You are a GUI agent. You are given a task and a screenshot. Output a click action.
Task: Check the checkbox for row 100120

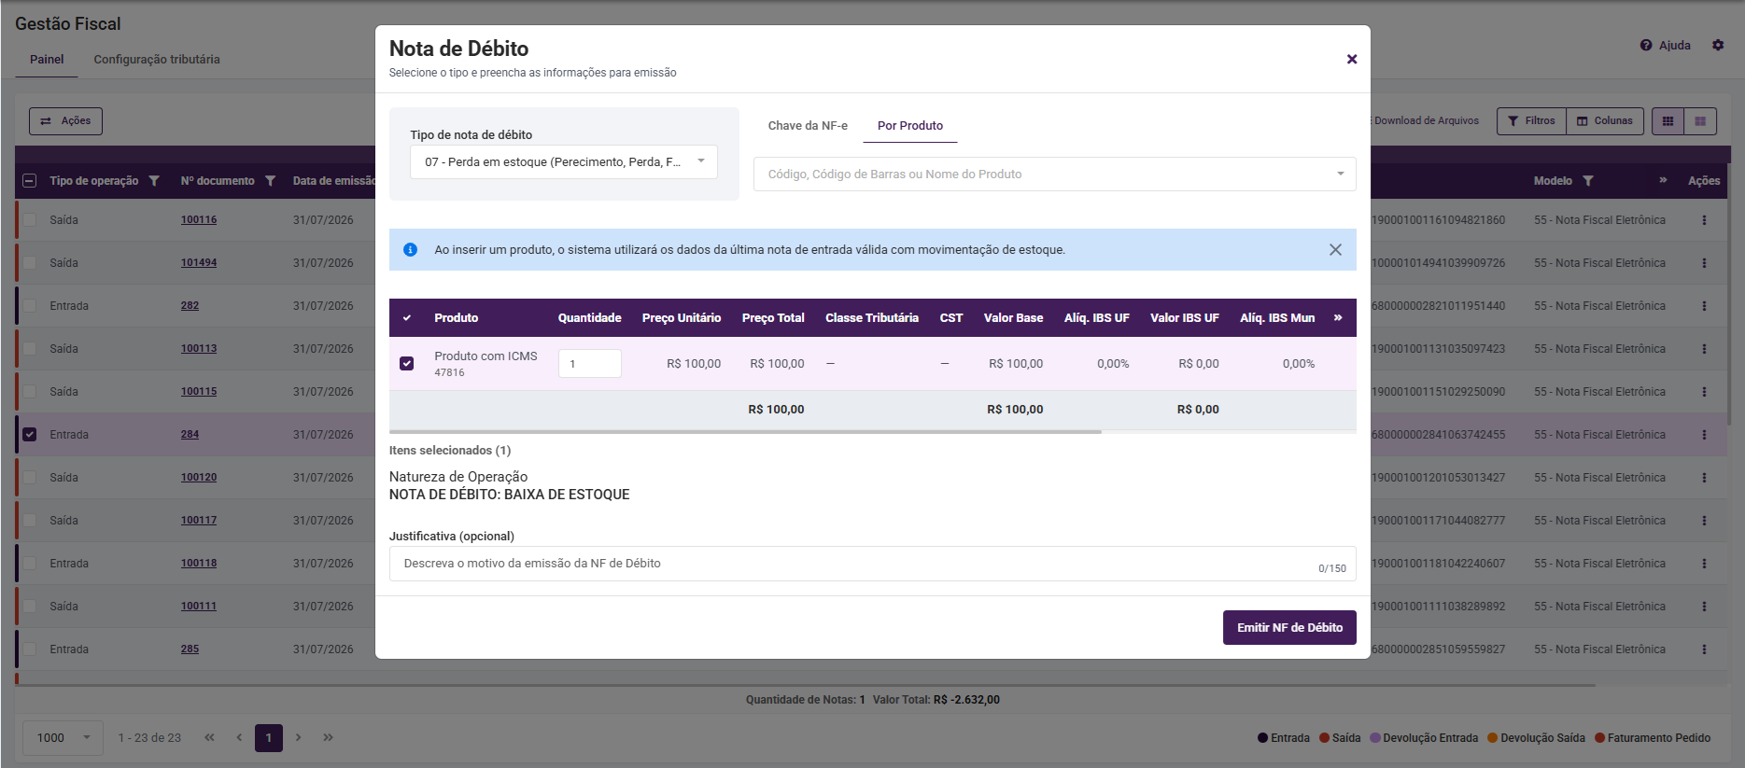[x=30, y=478]
